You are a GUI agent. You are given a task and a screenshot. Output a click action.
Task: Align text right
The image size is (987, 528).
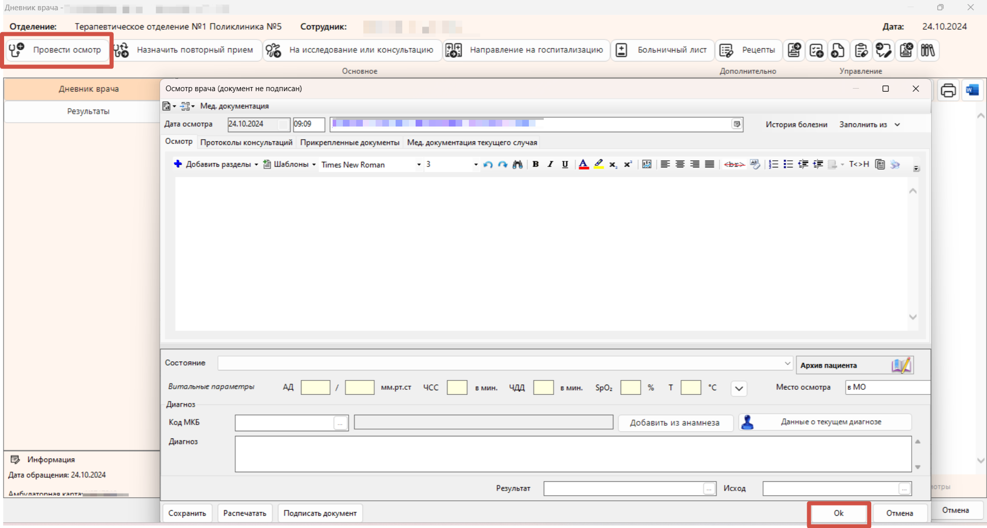(695, 164)
